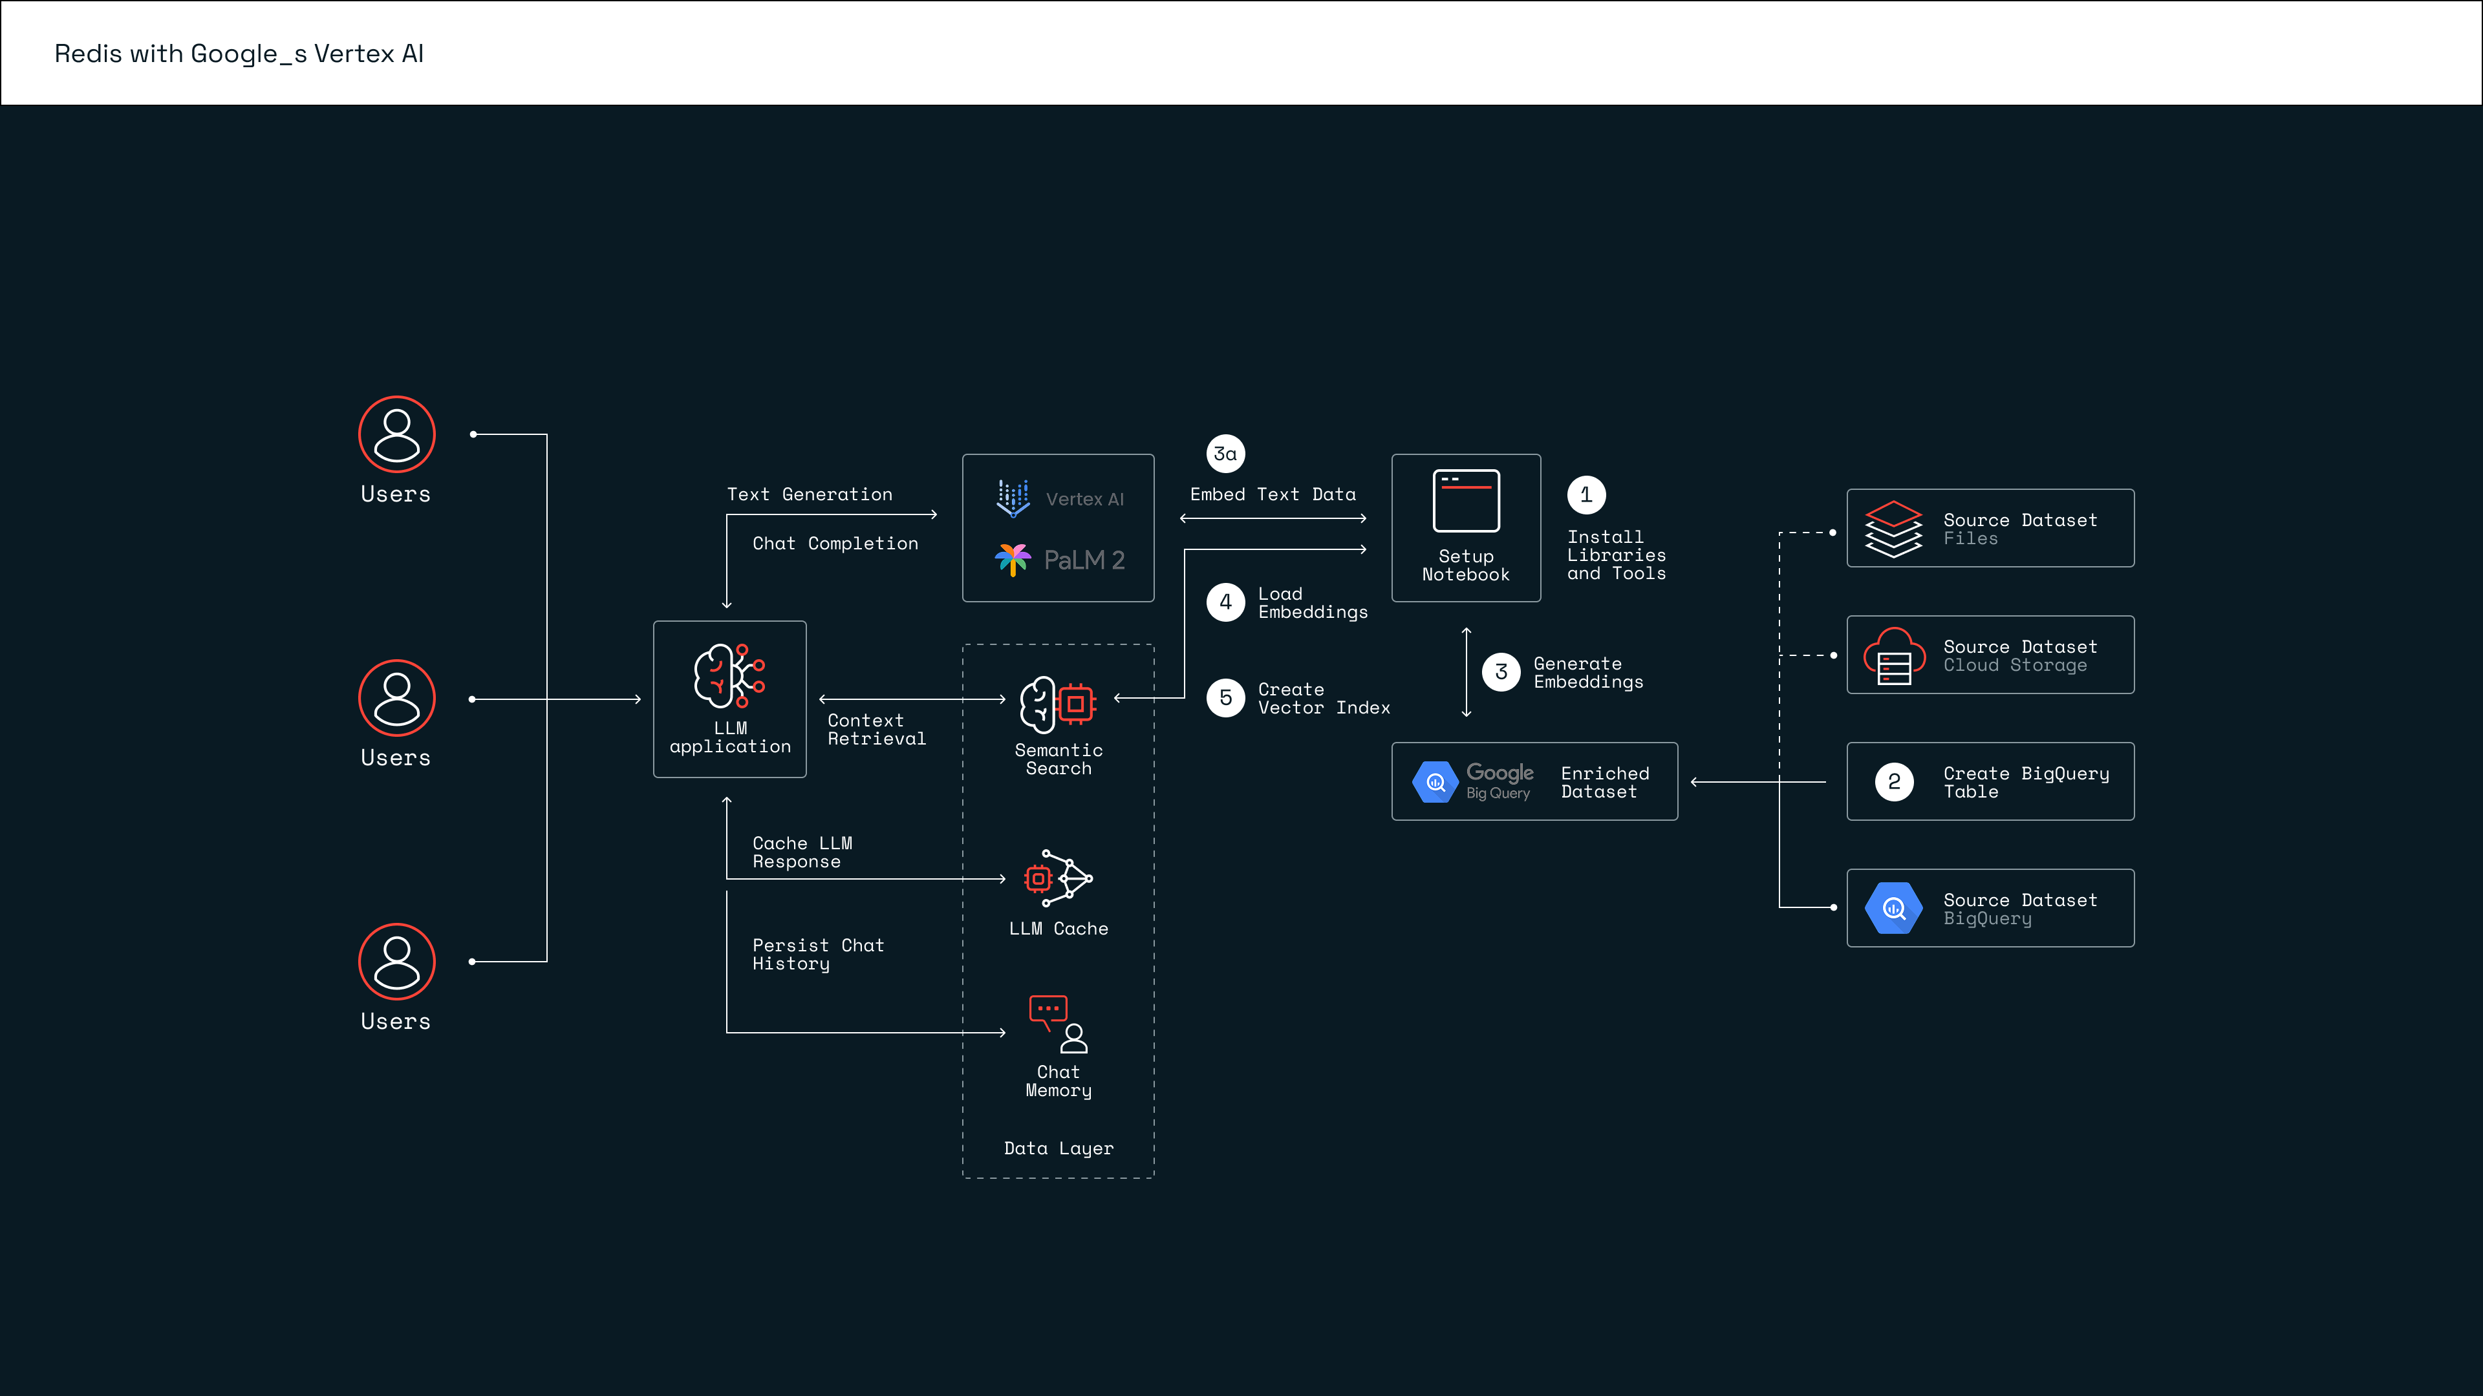Click the step 3a circle marker
Image resolution: width=2483 pixels, height=1396 pixels.
tap(1225, 454)
